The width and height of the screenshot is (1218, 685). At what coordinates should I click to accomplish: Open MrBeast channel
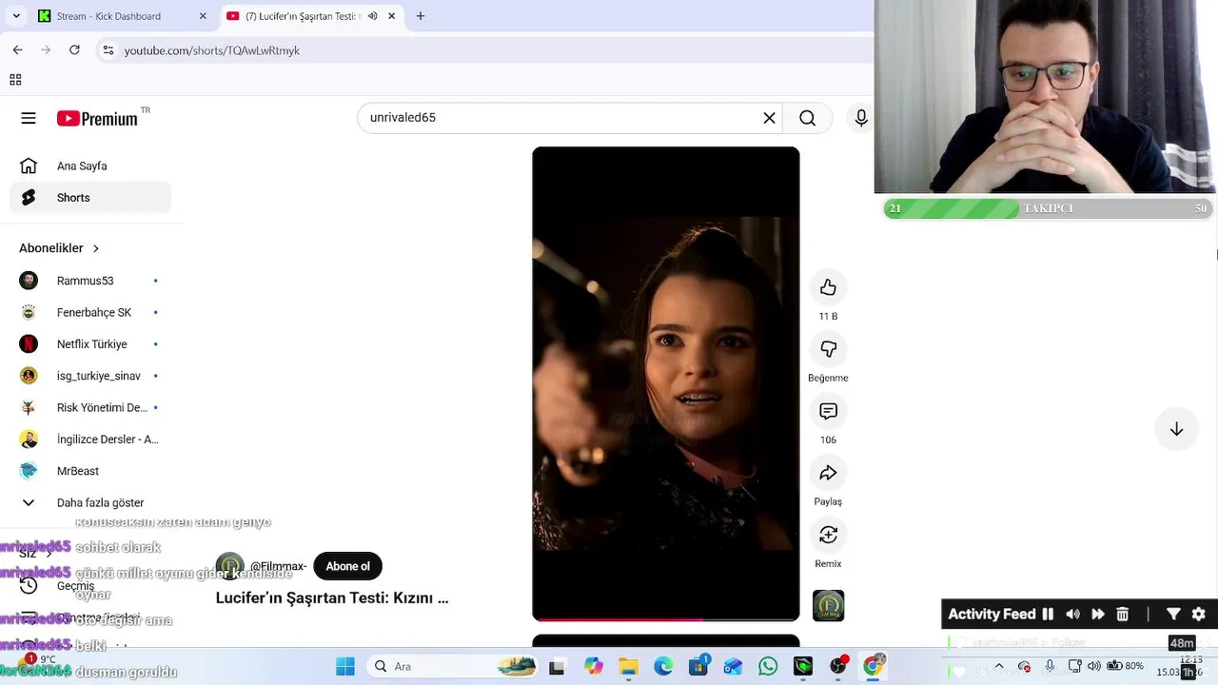(90, 471)
